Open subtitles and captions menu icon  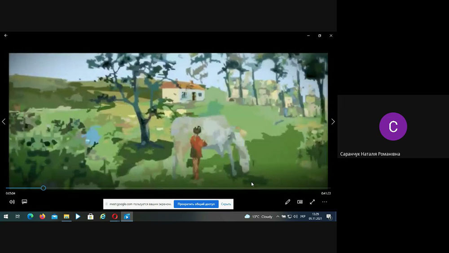click(24, 202)
